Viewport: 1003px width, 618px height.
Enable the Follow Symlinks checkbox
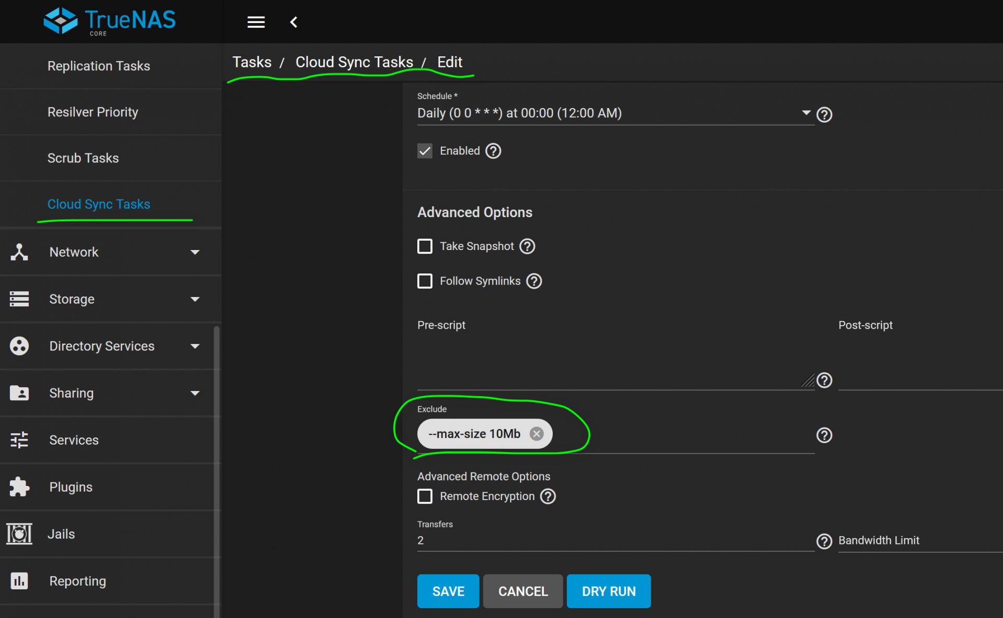tap(425, 281)
